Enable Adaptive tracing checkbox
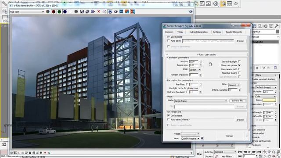The width and height of the screenshot is (281, 158). pyautogui.click(x=239, y=73)
